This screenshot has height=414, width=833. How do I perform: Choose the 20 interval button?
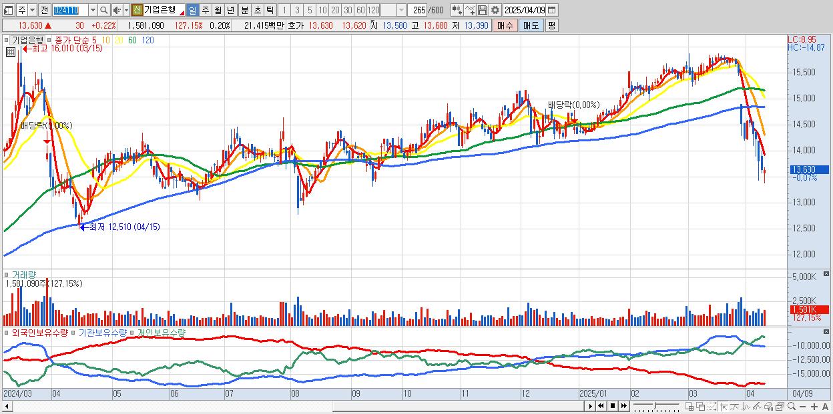(335, 10)
